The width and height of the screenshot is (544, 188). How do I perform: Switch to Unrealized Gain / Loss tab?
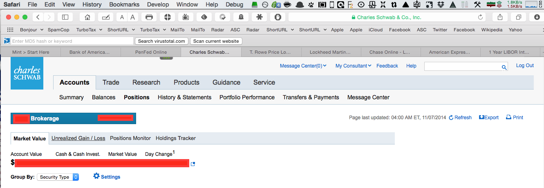pyautogui.click(x=78, y=138)
